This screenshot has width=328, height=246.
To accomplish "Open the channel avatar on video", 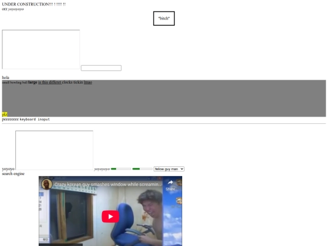I will tap(47, 184).
